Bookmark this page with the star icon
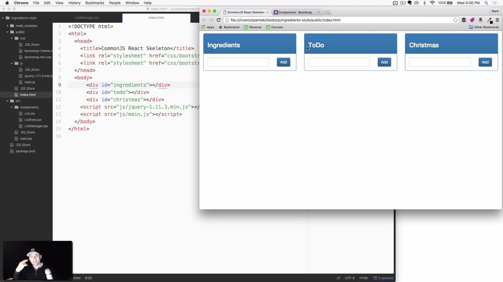The height and width of the screenshot is (282, 503). point(455,20)
